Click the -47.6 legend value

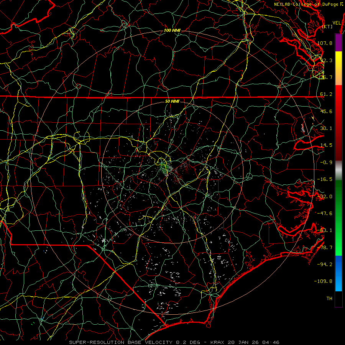click(325, 214)
